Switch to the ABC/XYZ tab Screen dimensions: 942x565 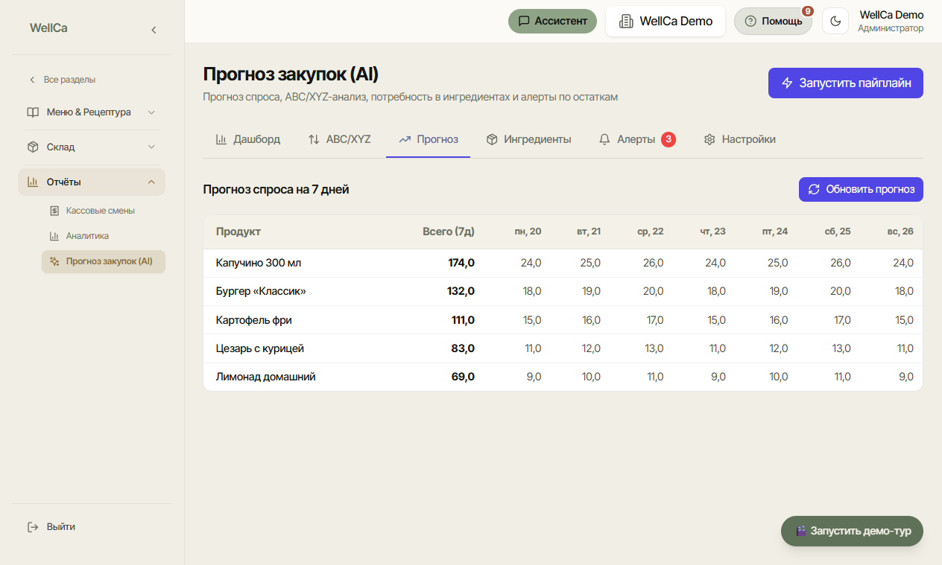(339, 139)
